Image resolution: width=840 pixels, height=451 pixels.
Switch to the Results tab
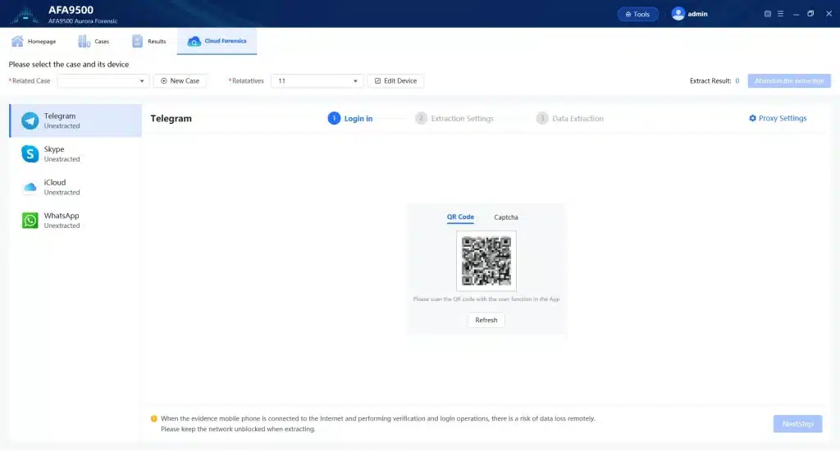[149, 41]
